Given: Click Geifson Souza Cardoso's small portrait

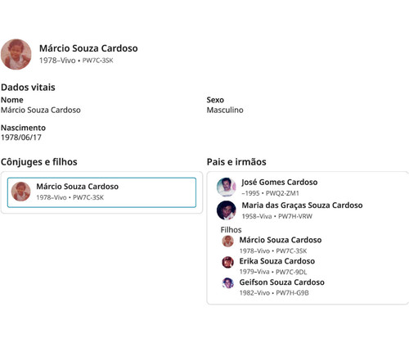Looking at the screenshot, I should pyautogui.click(x=227, y=283).
